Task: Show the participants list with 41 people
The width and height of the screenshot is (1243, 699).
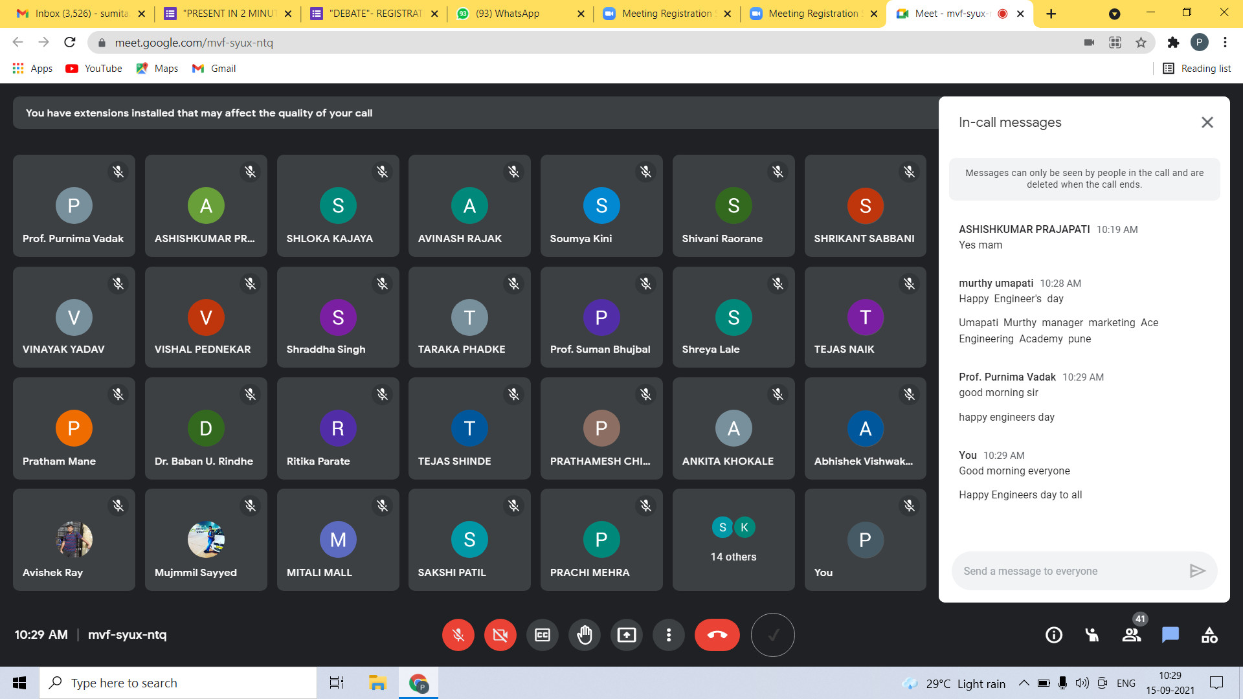Action: 1132,635
